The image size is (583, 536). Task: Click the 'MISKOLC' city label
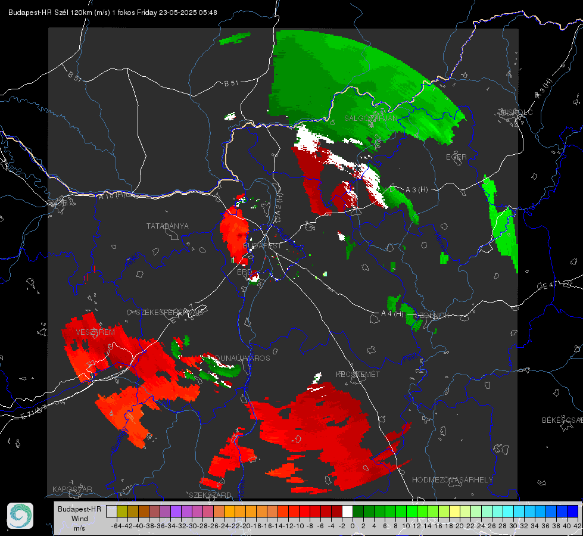pos(517,112)
